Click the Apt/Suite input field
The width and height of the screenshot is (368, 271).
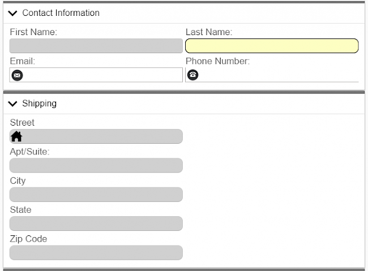96,165
